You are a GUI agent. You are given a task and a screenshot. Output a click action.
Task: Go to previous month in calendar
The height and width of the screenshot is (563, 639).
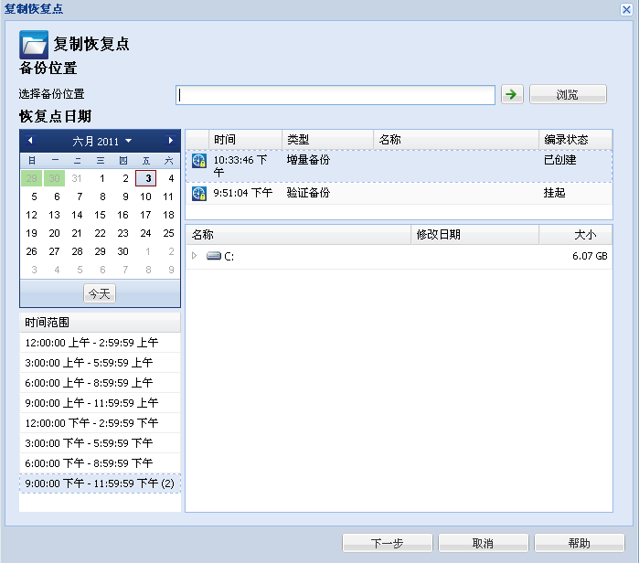coord(30,141)
